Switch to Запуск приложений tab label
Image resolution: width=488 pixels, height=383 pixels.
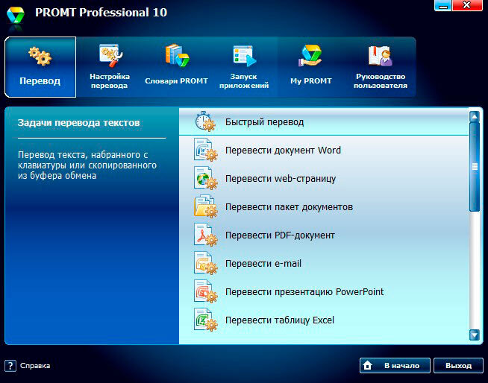[244, 80]
